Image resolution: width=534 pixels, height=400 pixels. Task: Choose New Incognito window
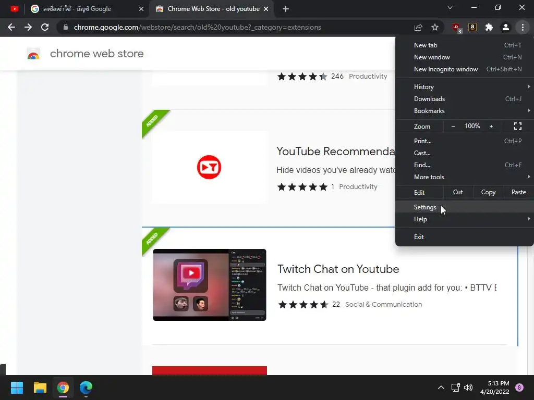pyautogui.click(x=465, y=69)
